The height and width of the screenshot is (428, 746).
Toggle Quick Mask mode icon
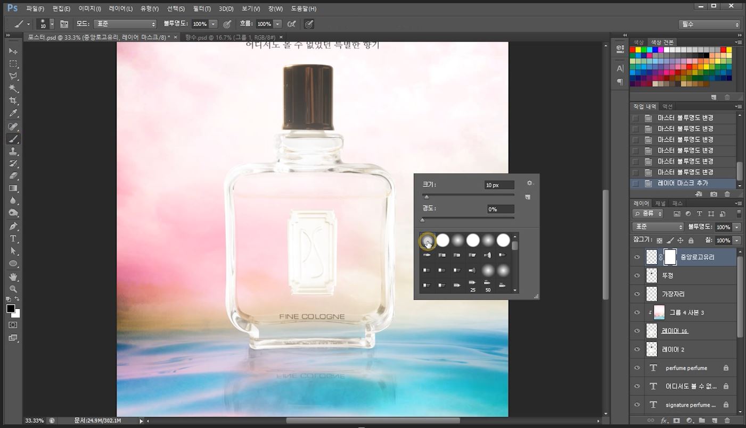13,325
